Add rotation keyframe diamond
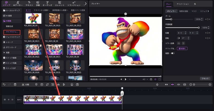The width and height of the screenshot is (214, 111). (x=208, y=38)
